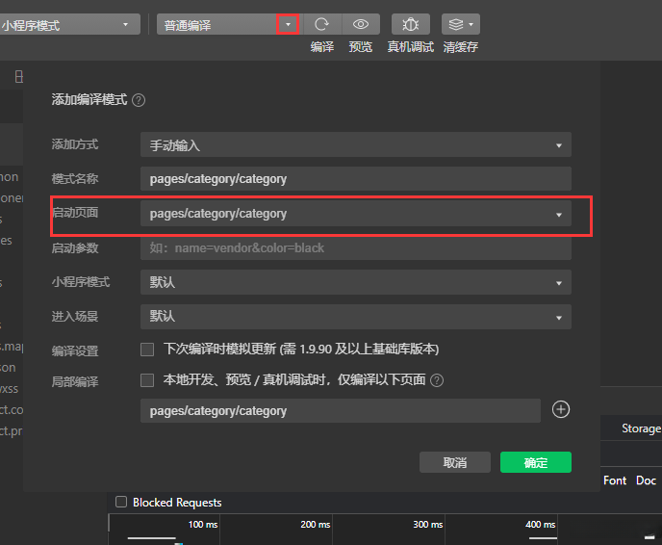The image size is (662, 545).
Task: Open the 小程序模式 toolbar dropdown
Action: (x=69, y=24)
